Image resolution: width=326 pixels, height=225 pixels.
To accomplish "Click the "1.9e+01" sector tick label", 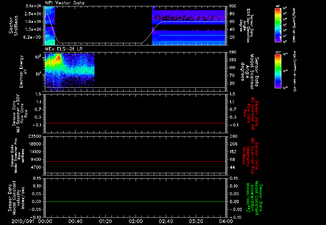I will tap(33, 22).
